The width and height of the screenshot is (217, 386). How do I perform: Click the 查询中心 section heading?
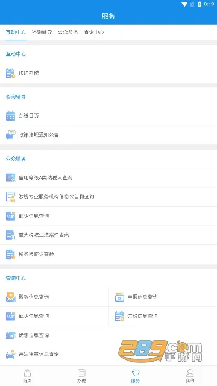click(16, 278)
